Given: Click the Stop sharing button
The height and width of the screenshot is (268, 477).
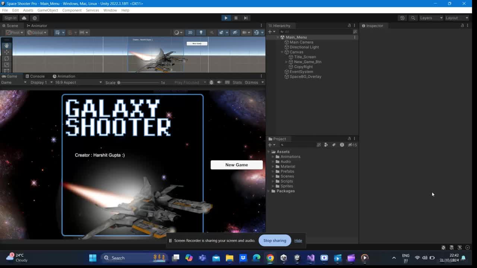Looking at the screenshot, I should [275, 240].
